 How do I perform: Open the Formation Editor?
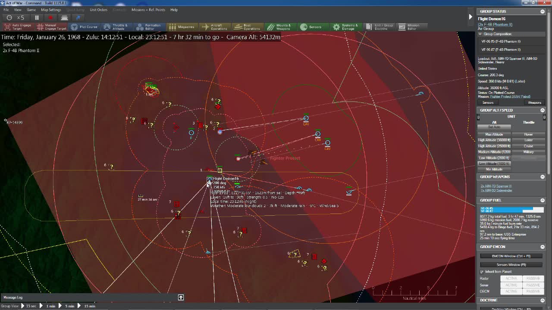(148, 27)
